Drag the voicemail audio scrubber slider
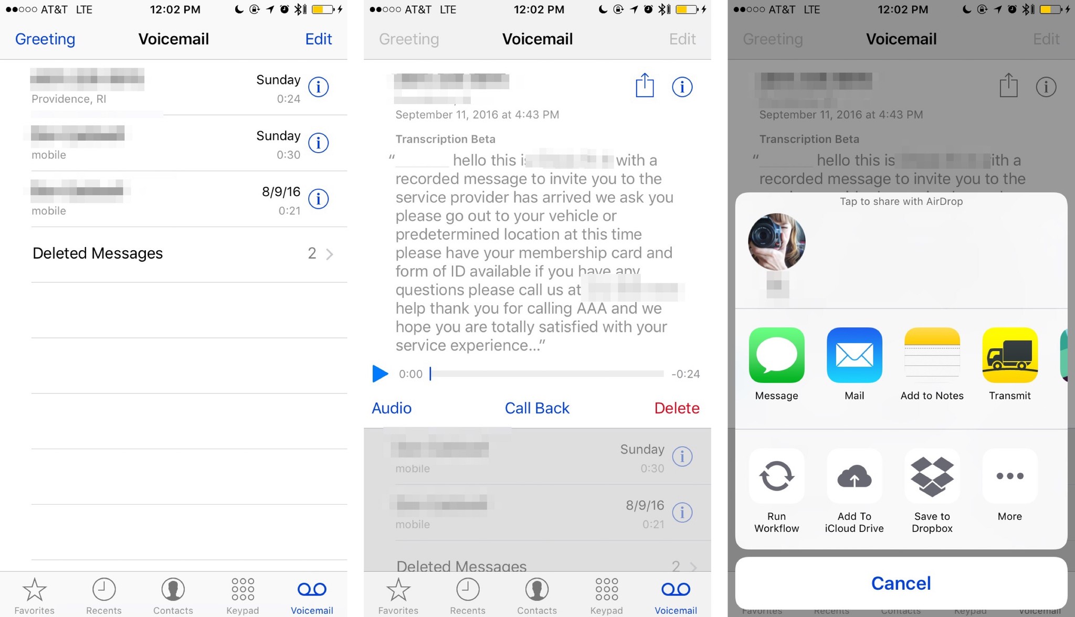The image size is (1075, 617). [x=430, y=374]
